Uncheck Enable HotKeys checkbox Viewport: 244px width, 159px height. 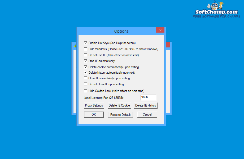85,43
